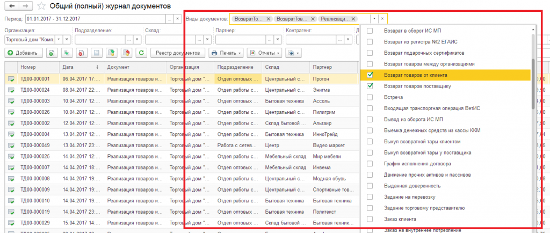The height and width of the screenshot is (233, 550).
Task: Clear the Период field with its X
Action: [177, 19]
